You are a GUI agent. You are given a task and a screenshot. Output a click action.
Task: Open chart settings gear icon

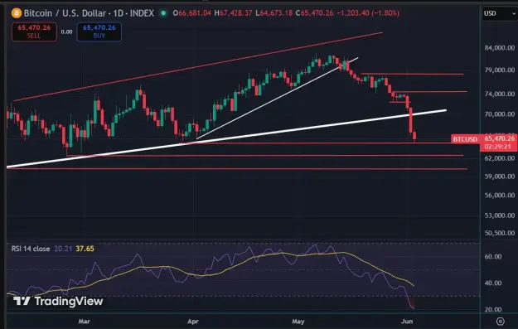(501, 321)
